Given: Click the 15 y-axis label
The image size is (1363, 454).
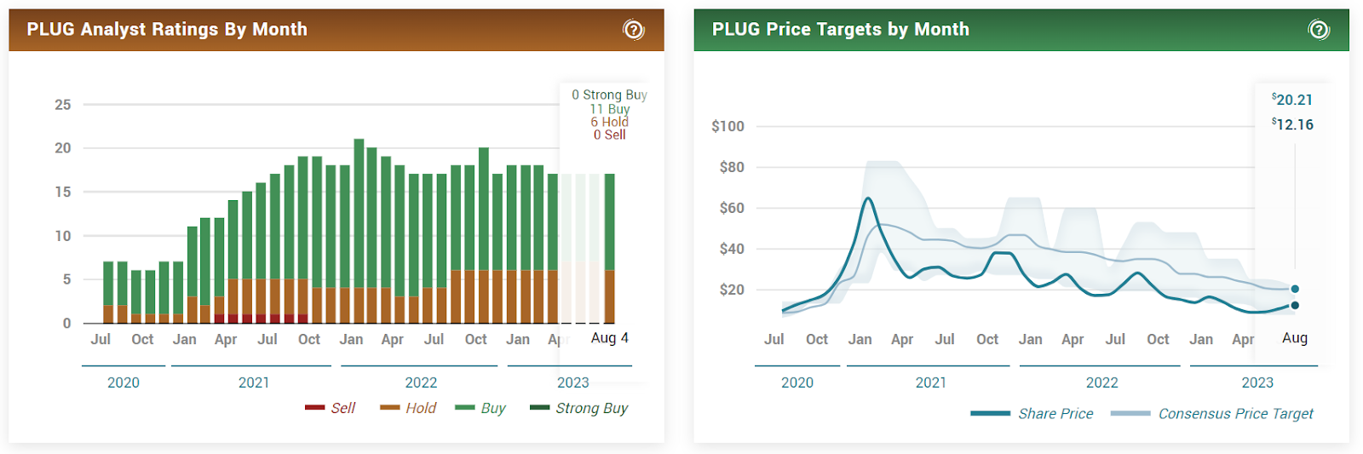Looking at the screenshot, I should pyautogui.click(x=63, y=192).
